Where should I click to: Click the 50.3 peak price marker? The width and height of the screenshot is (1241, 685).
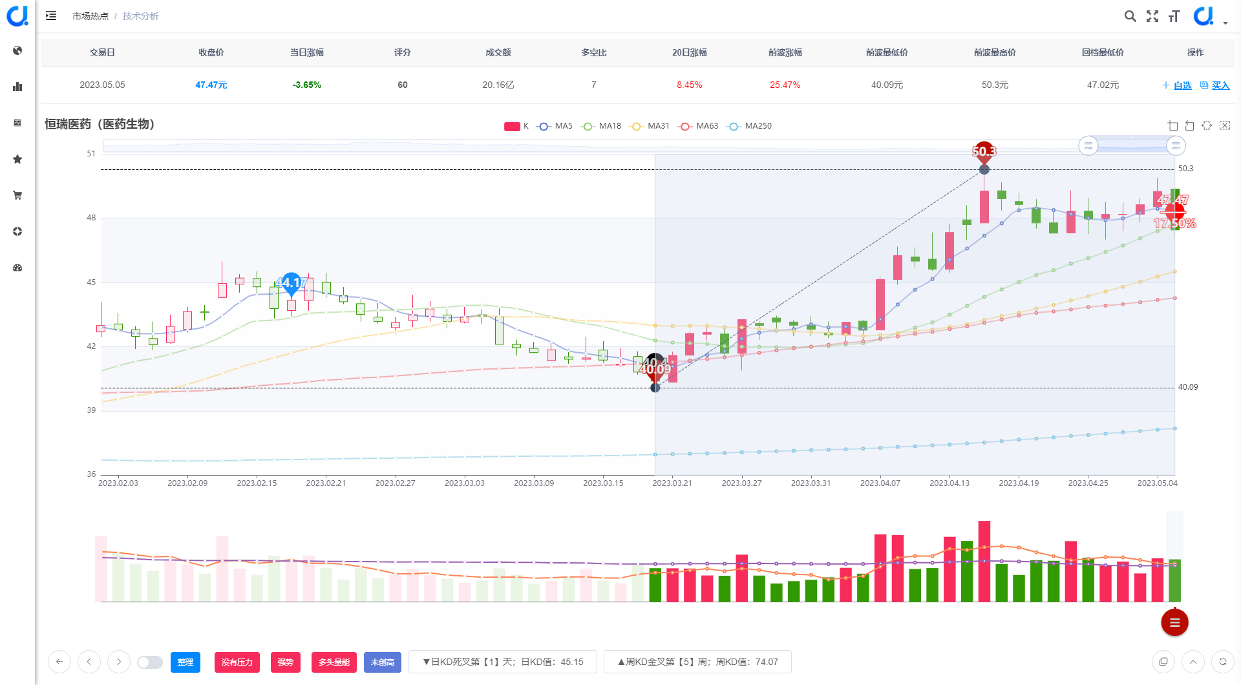pos(984,153)
